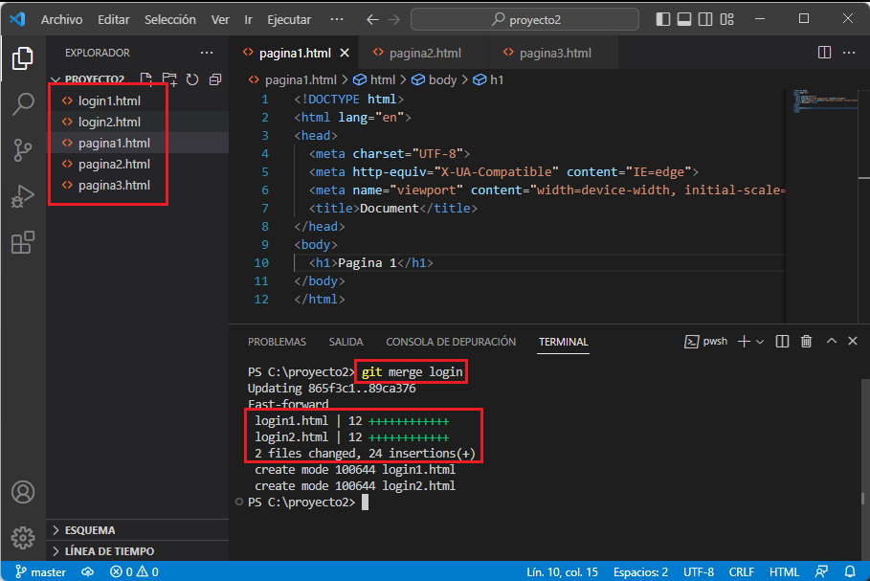The height and width of the screenshot is (581, 870).
Task: Click the proyecto2 command center search box
Action: 524,19
